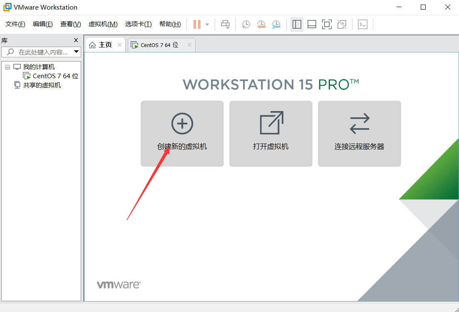Click the take snapshot clock icon
Image resolution: width=459 pixels, height=312 pixels.
point(246,24)
